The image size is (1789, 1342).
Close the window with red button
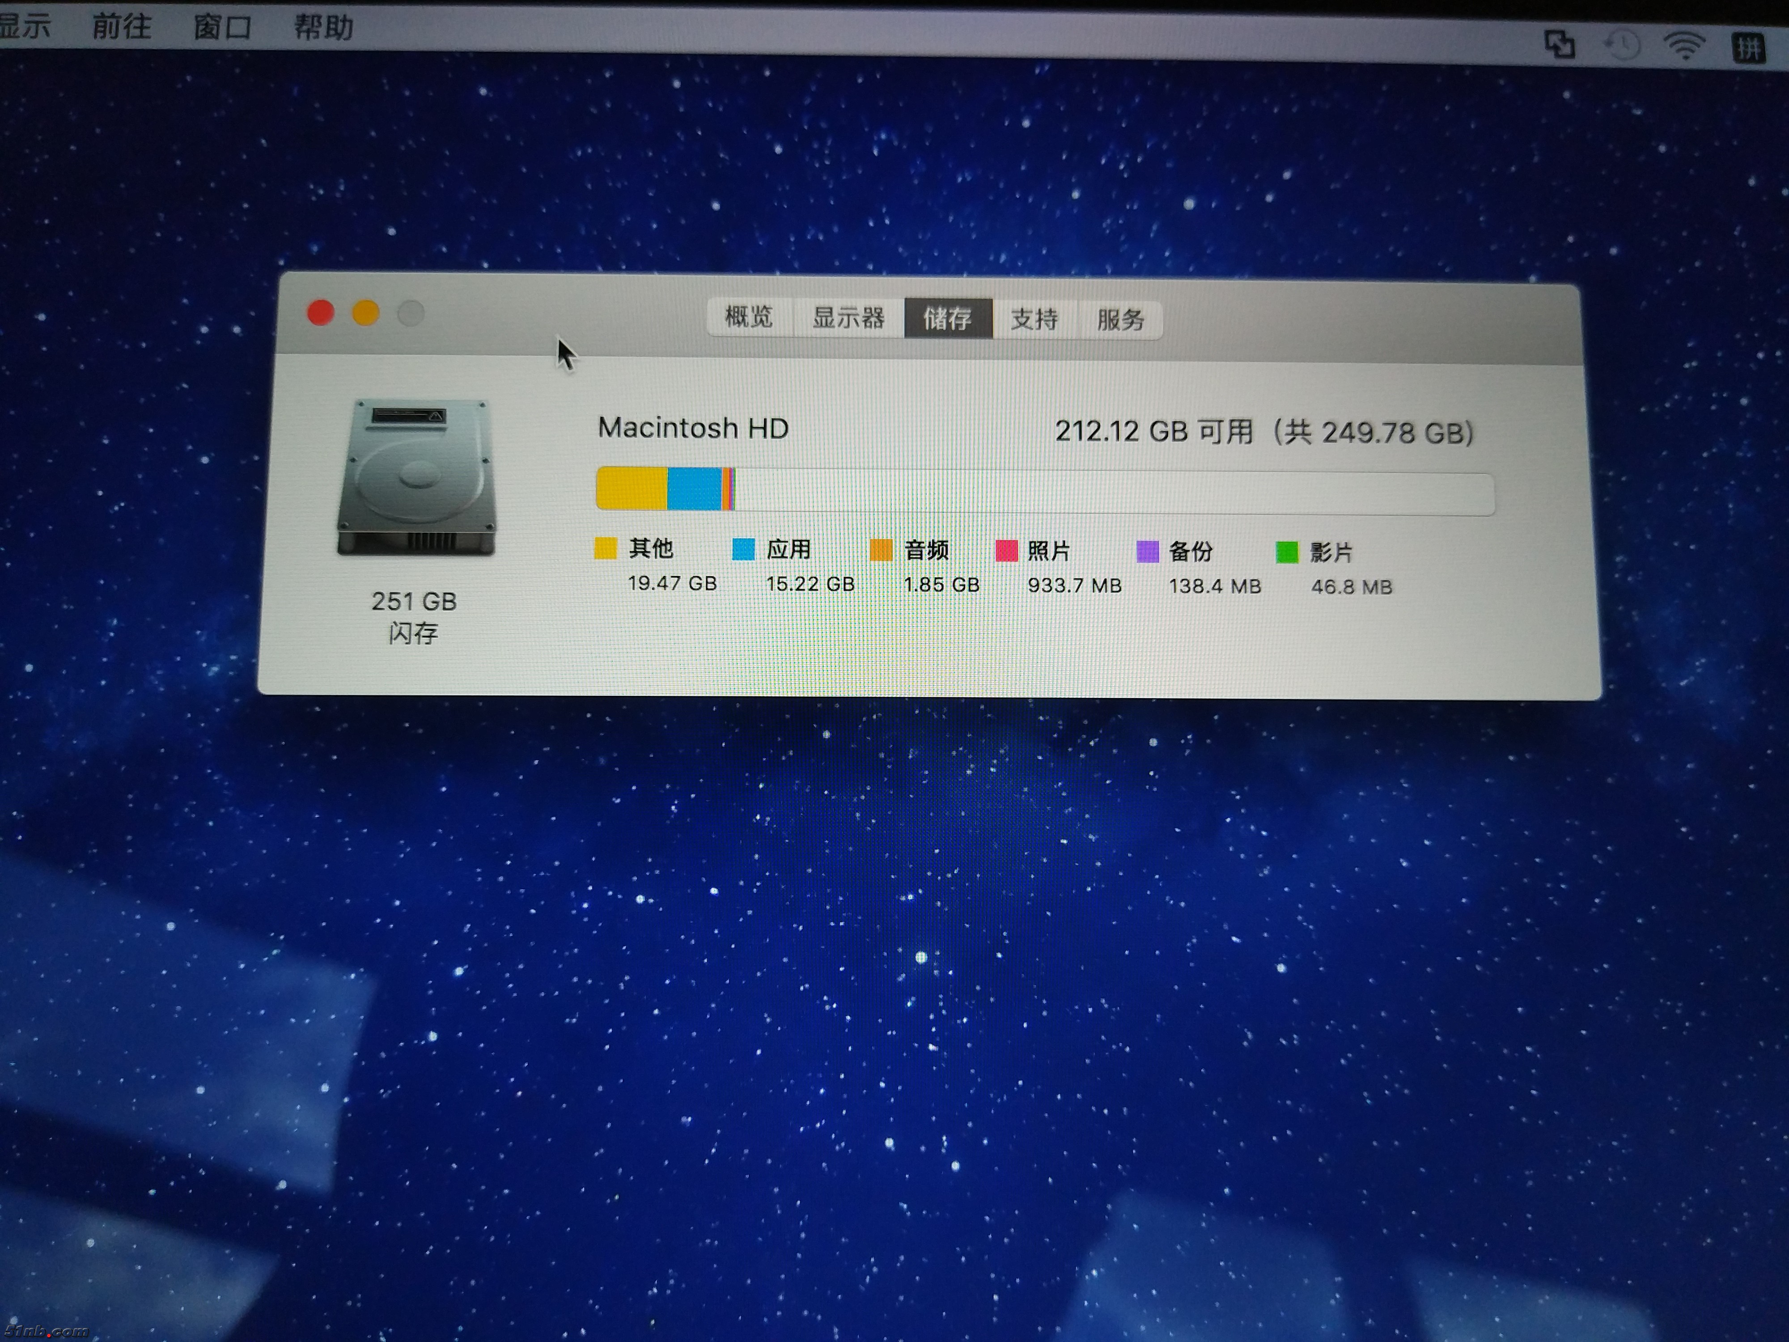(321, 312)
